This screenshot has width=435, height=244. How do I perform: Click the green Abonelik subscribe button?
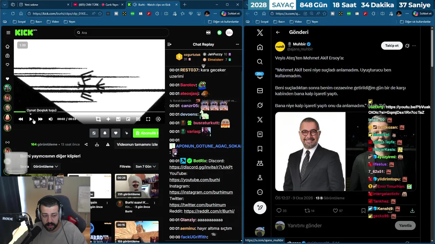click(146, 133)
